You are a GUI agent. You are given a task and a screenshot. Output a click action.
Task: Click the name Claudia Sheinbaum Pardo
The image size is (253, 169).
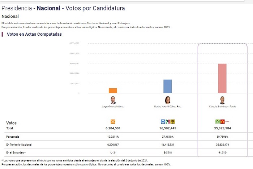(x=222, y=107)
